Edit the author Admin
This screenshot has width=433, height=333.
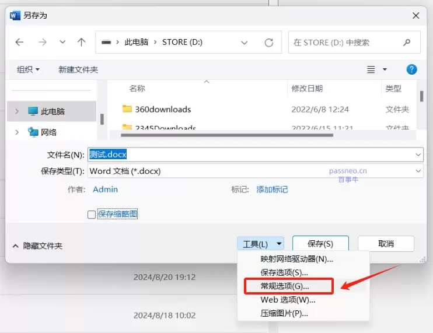pos(105,190)
